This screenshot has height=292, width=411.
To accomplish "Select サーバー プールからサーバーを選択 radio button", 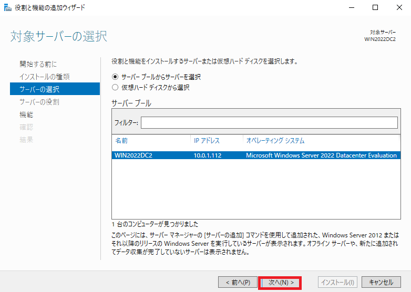I will (x=115, y=77).
